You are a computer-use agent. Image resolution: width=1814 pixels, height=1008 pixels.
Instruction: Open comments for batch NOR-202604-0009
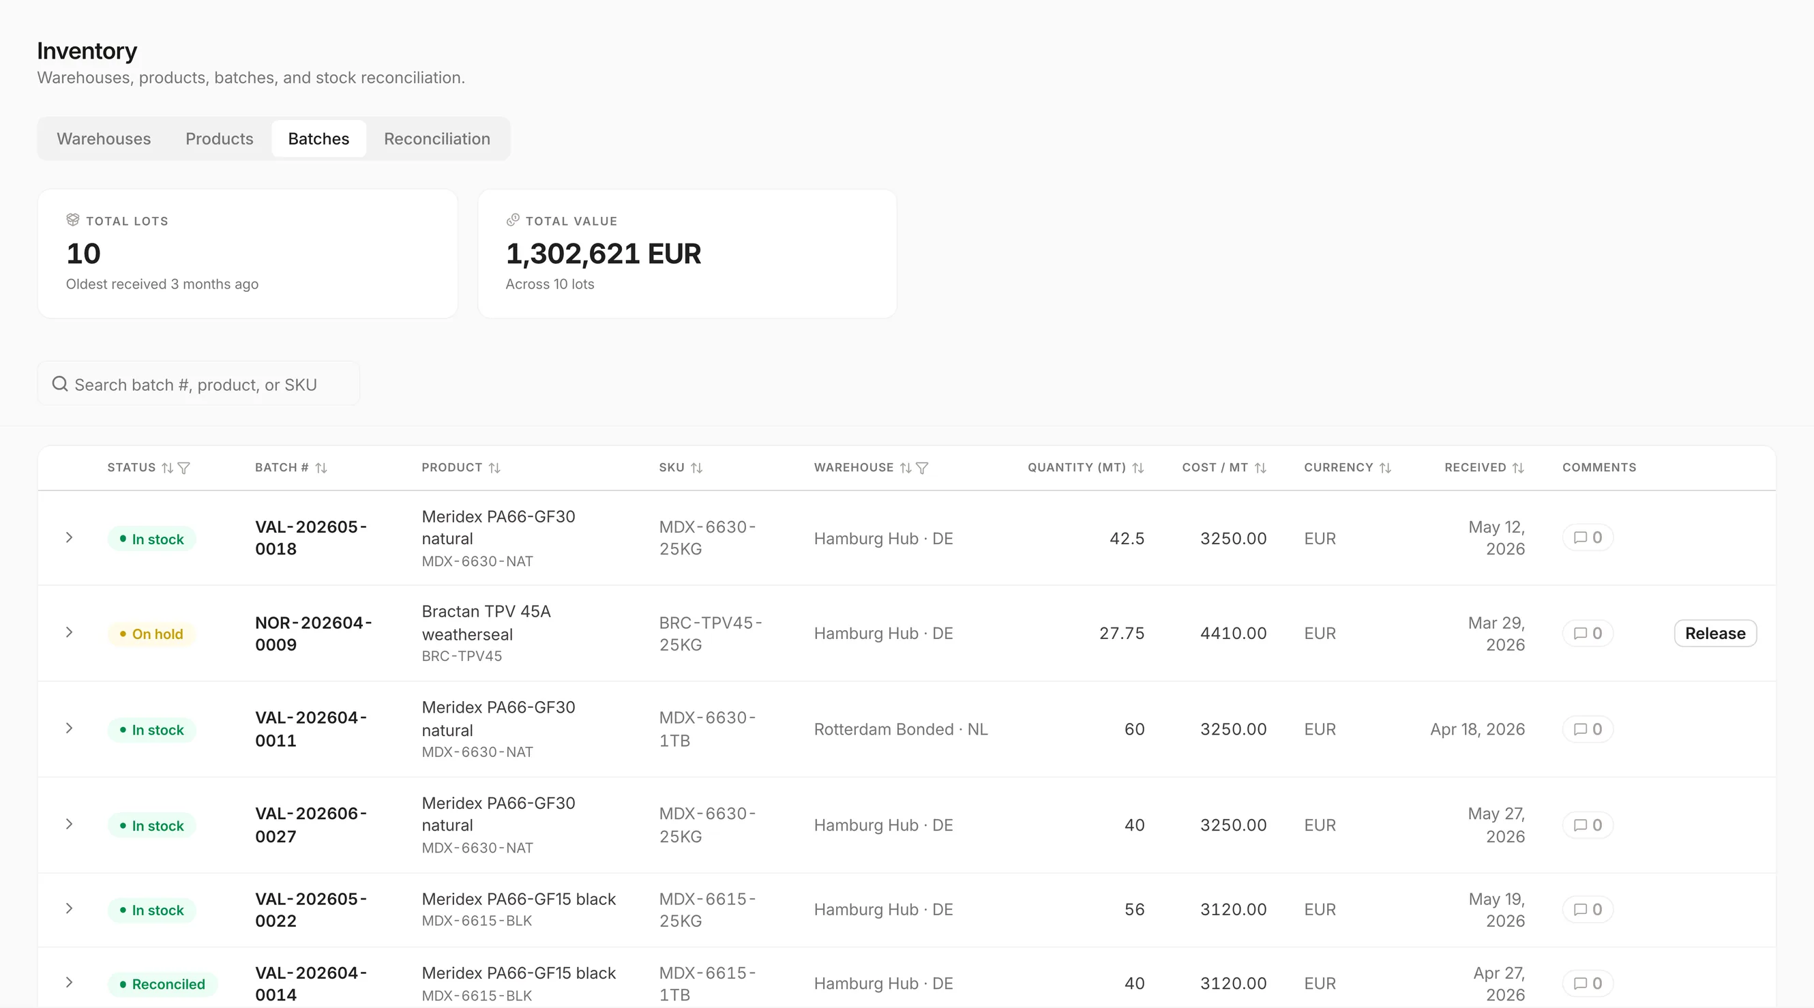coord(1588,634)
